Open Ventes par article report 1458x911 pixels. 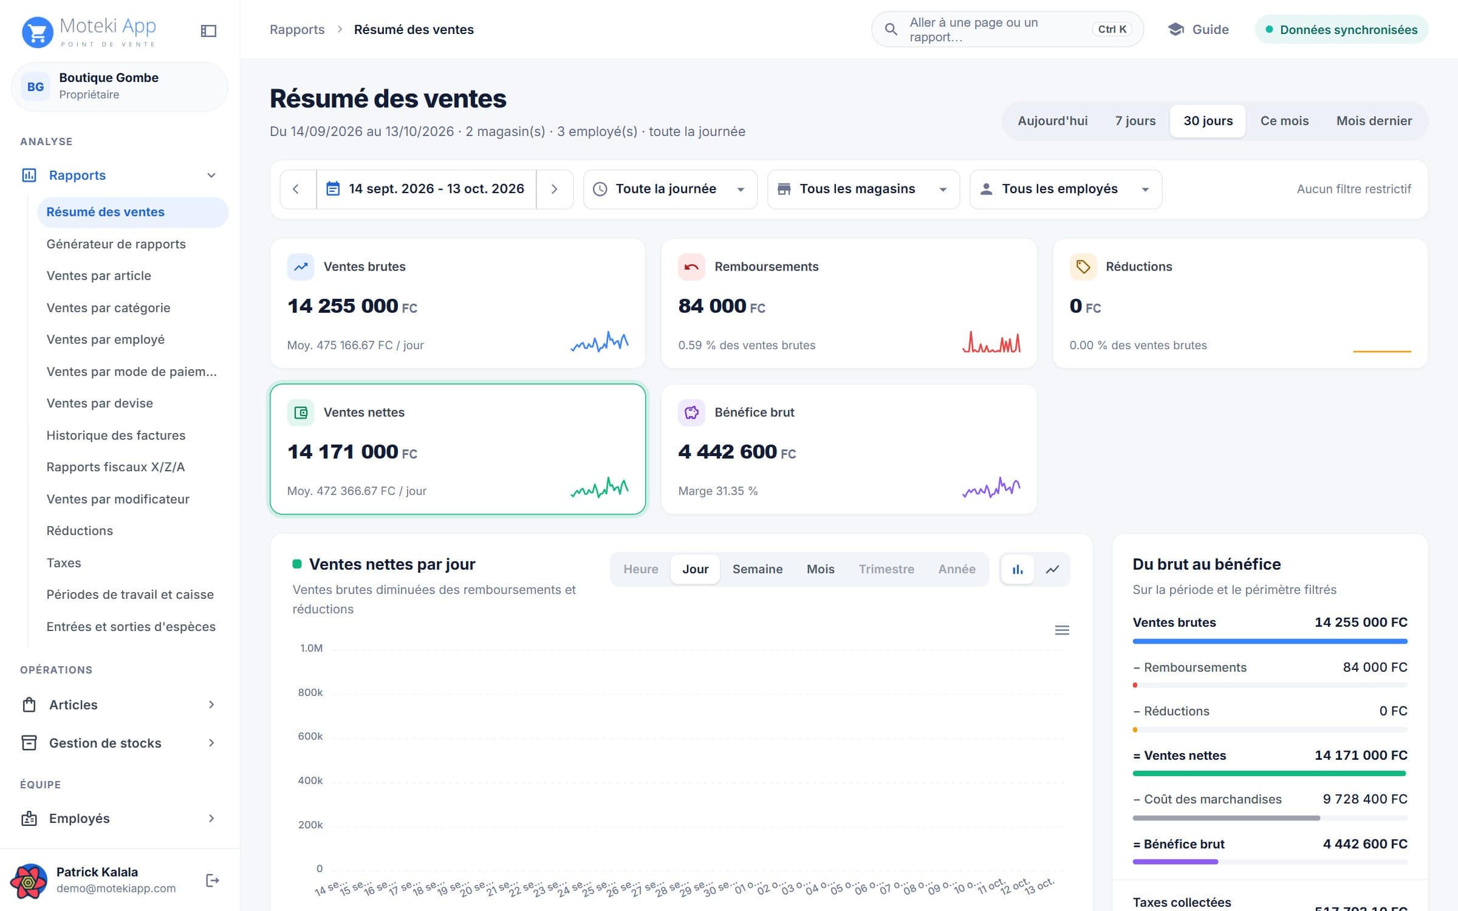99,276
